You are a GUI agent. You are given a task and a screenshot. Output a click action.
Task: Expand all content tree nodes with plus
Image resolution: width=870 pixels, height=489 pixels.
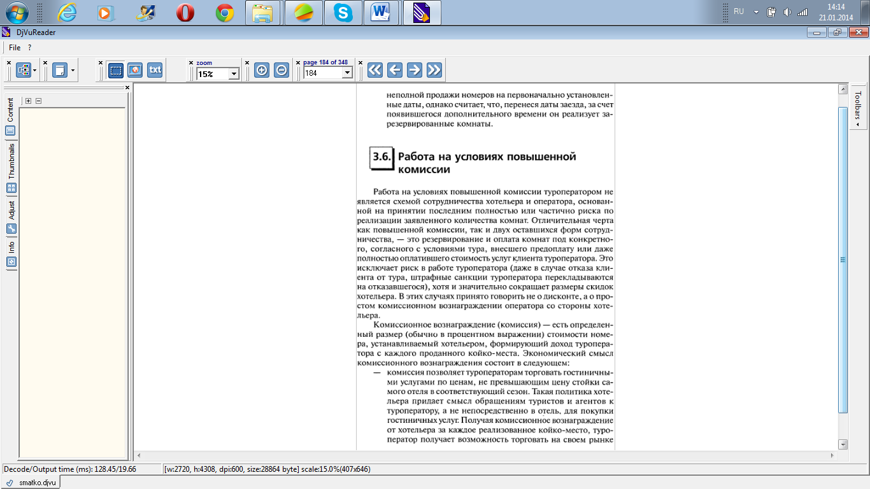tap(28, 101)
